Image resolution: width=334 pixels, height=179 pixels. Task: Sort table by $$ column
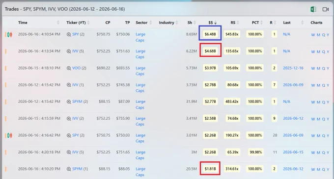215,23
